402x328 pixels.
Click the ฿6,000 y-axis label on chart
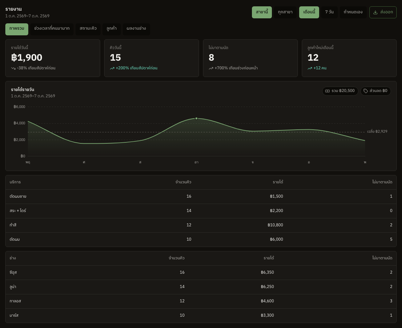tap(19, 107)
